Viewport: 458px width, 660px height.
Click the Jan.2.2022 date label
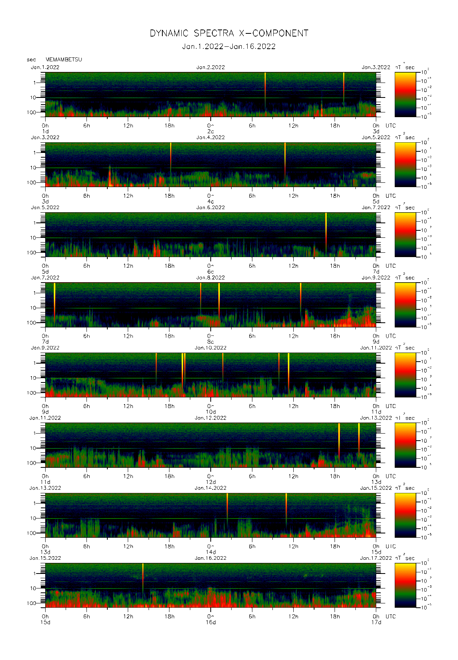(x=211, y=67)
